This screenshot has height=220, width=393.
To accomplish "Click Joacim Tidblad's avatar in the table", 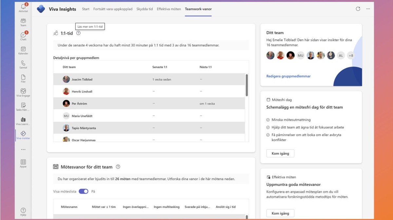I will tap(66, 79).
